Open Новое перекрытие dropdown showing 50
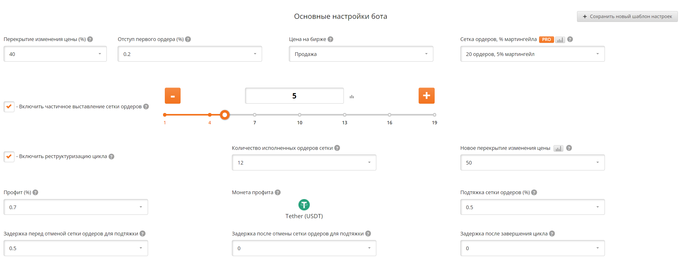 [x=532, y=162]
